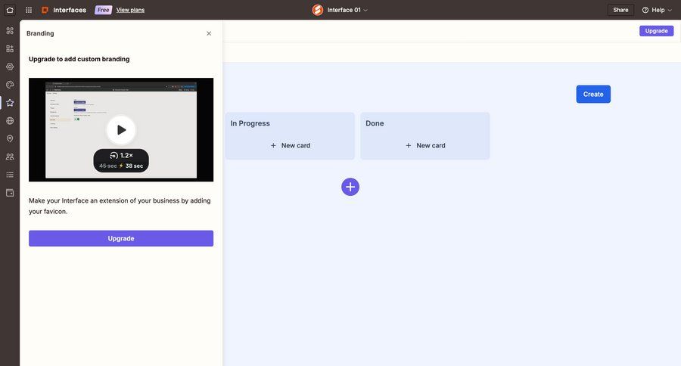Click the Free plan badge
This screenshot has width=681, height=366.
pyautogui.click(x=104, y=10)
